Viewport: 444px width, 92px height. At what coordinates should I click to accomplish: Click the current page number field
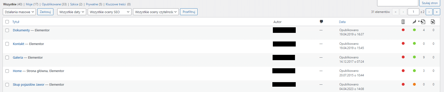(x=413, y=12)
